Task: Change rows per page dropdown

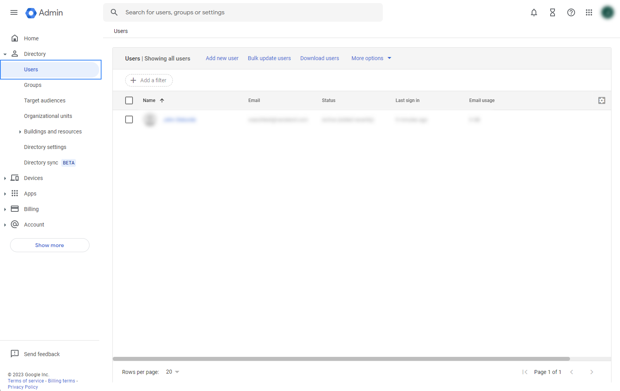Action: click(172, 372)
